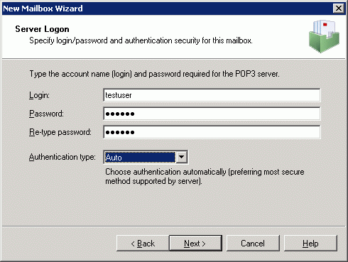Expand the Authentication type dropdown arrow
The width and height of the screenshot is (348, 262).
tap(182, 157)
